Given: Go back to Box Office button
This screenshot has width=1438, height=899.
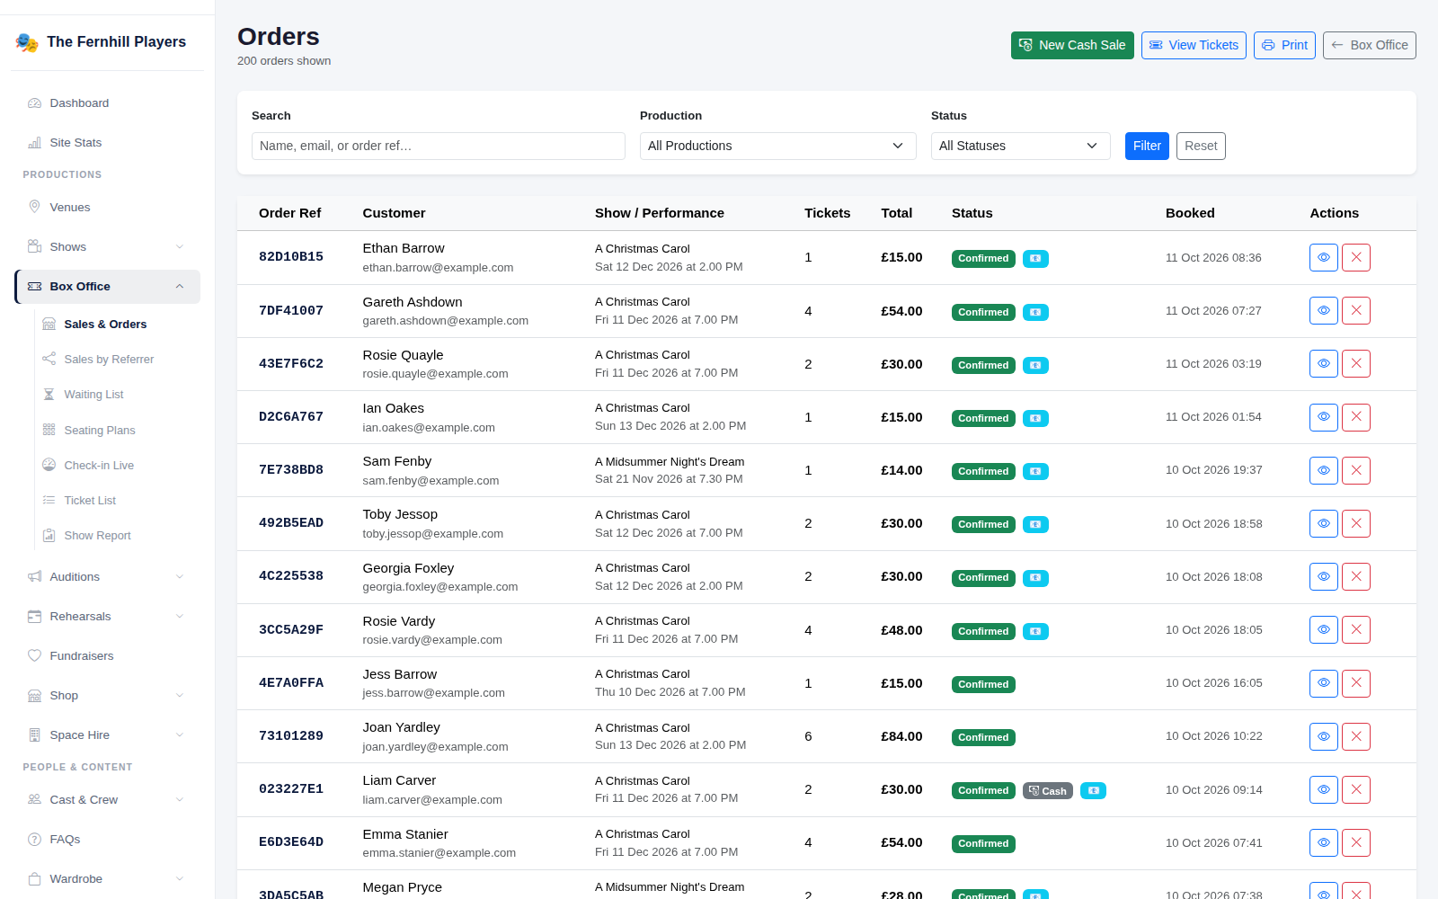Looking at the screenshot, I should (x=1370, y=45).
